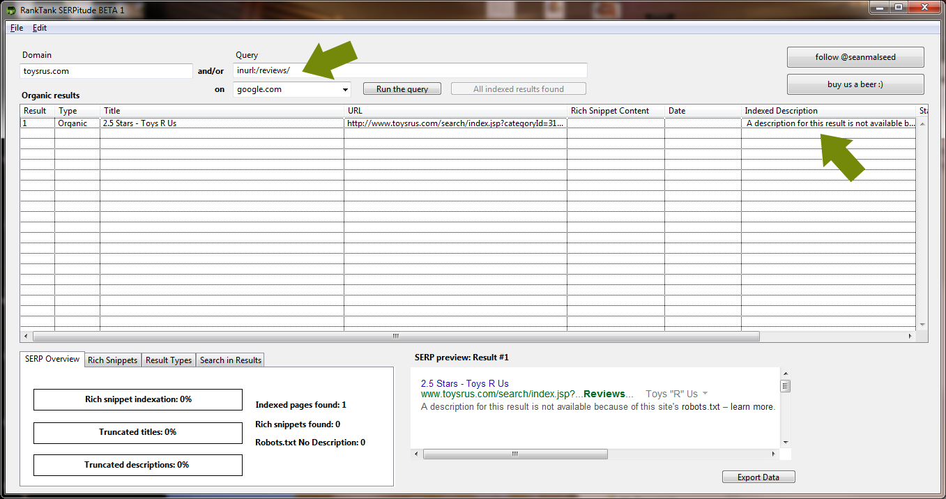Select the result number 1 cell
The image size is (946, 499).
38,123
